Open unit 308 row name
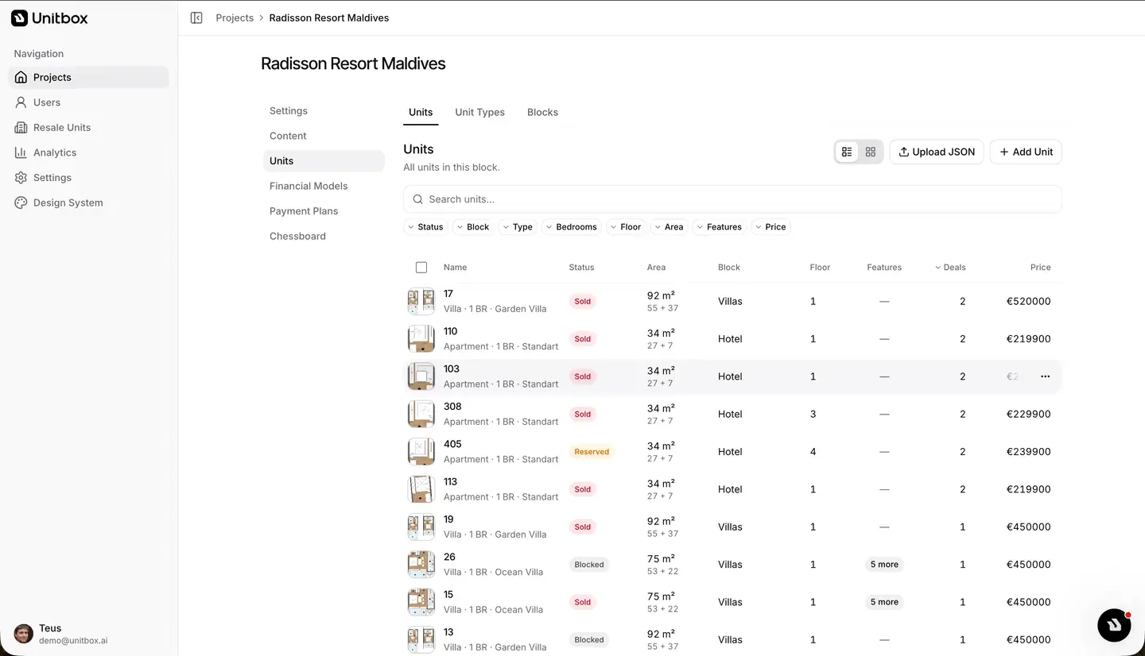Screen dimensions: 1145x656 coord(452,407)
